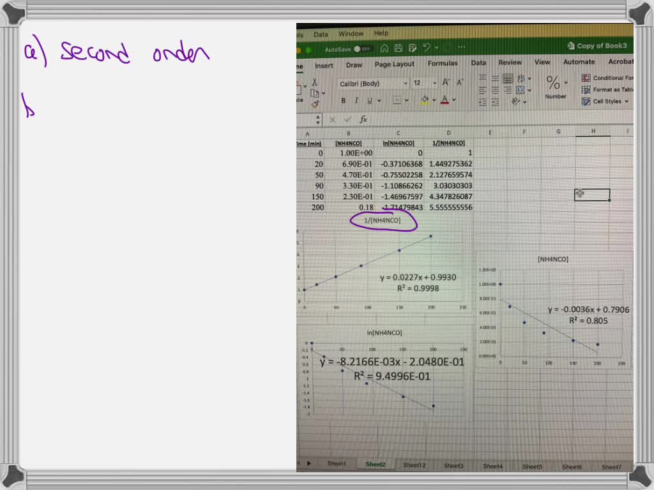
Task: Switch to the Sheet12 tab
Action: coord(414,466)
